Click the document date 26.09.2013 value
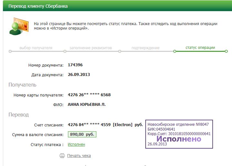Image resolution: width=232 pixels, height=166 pixels. [x=79, y=74]
